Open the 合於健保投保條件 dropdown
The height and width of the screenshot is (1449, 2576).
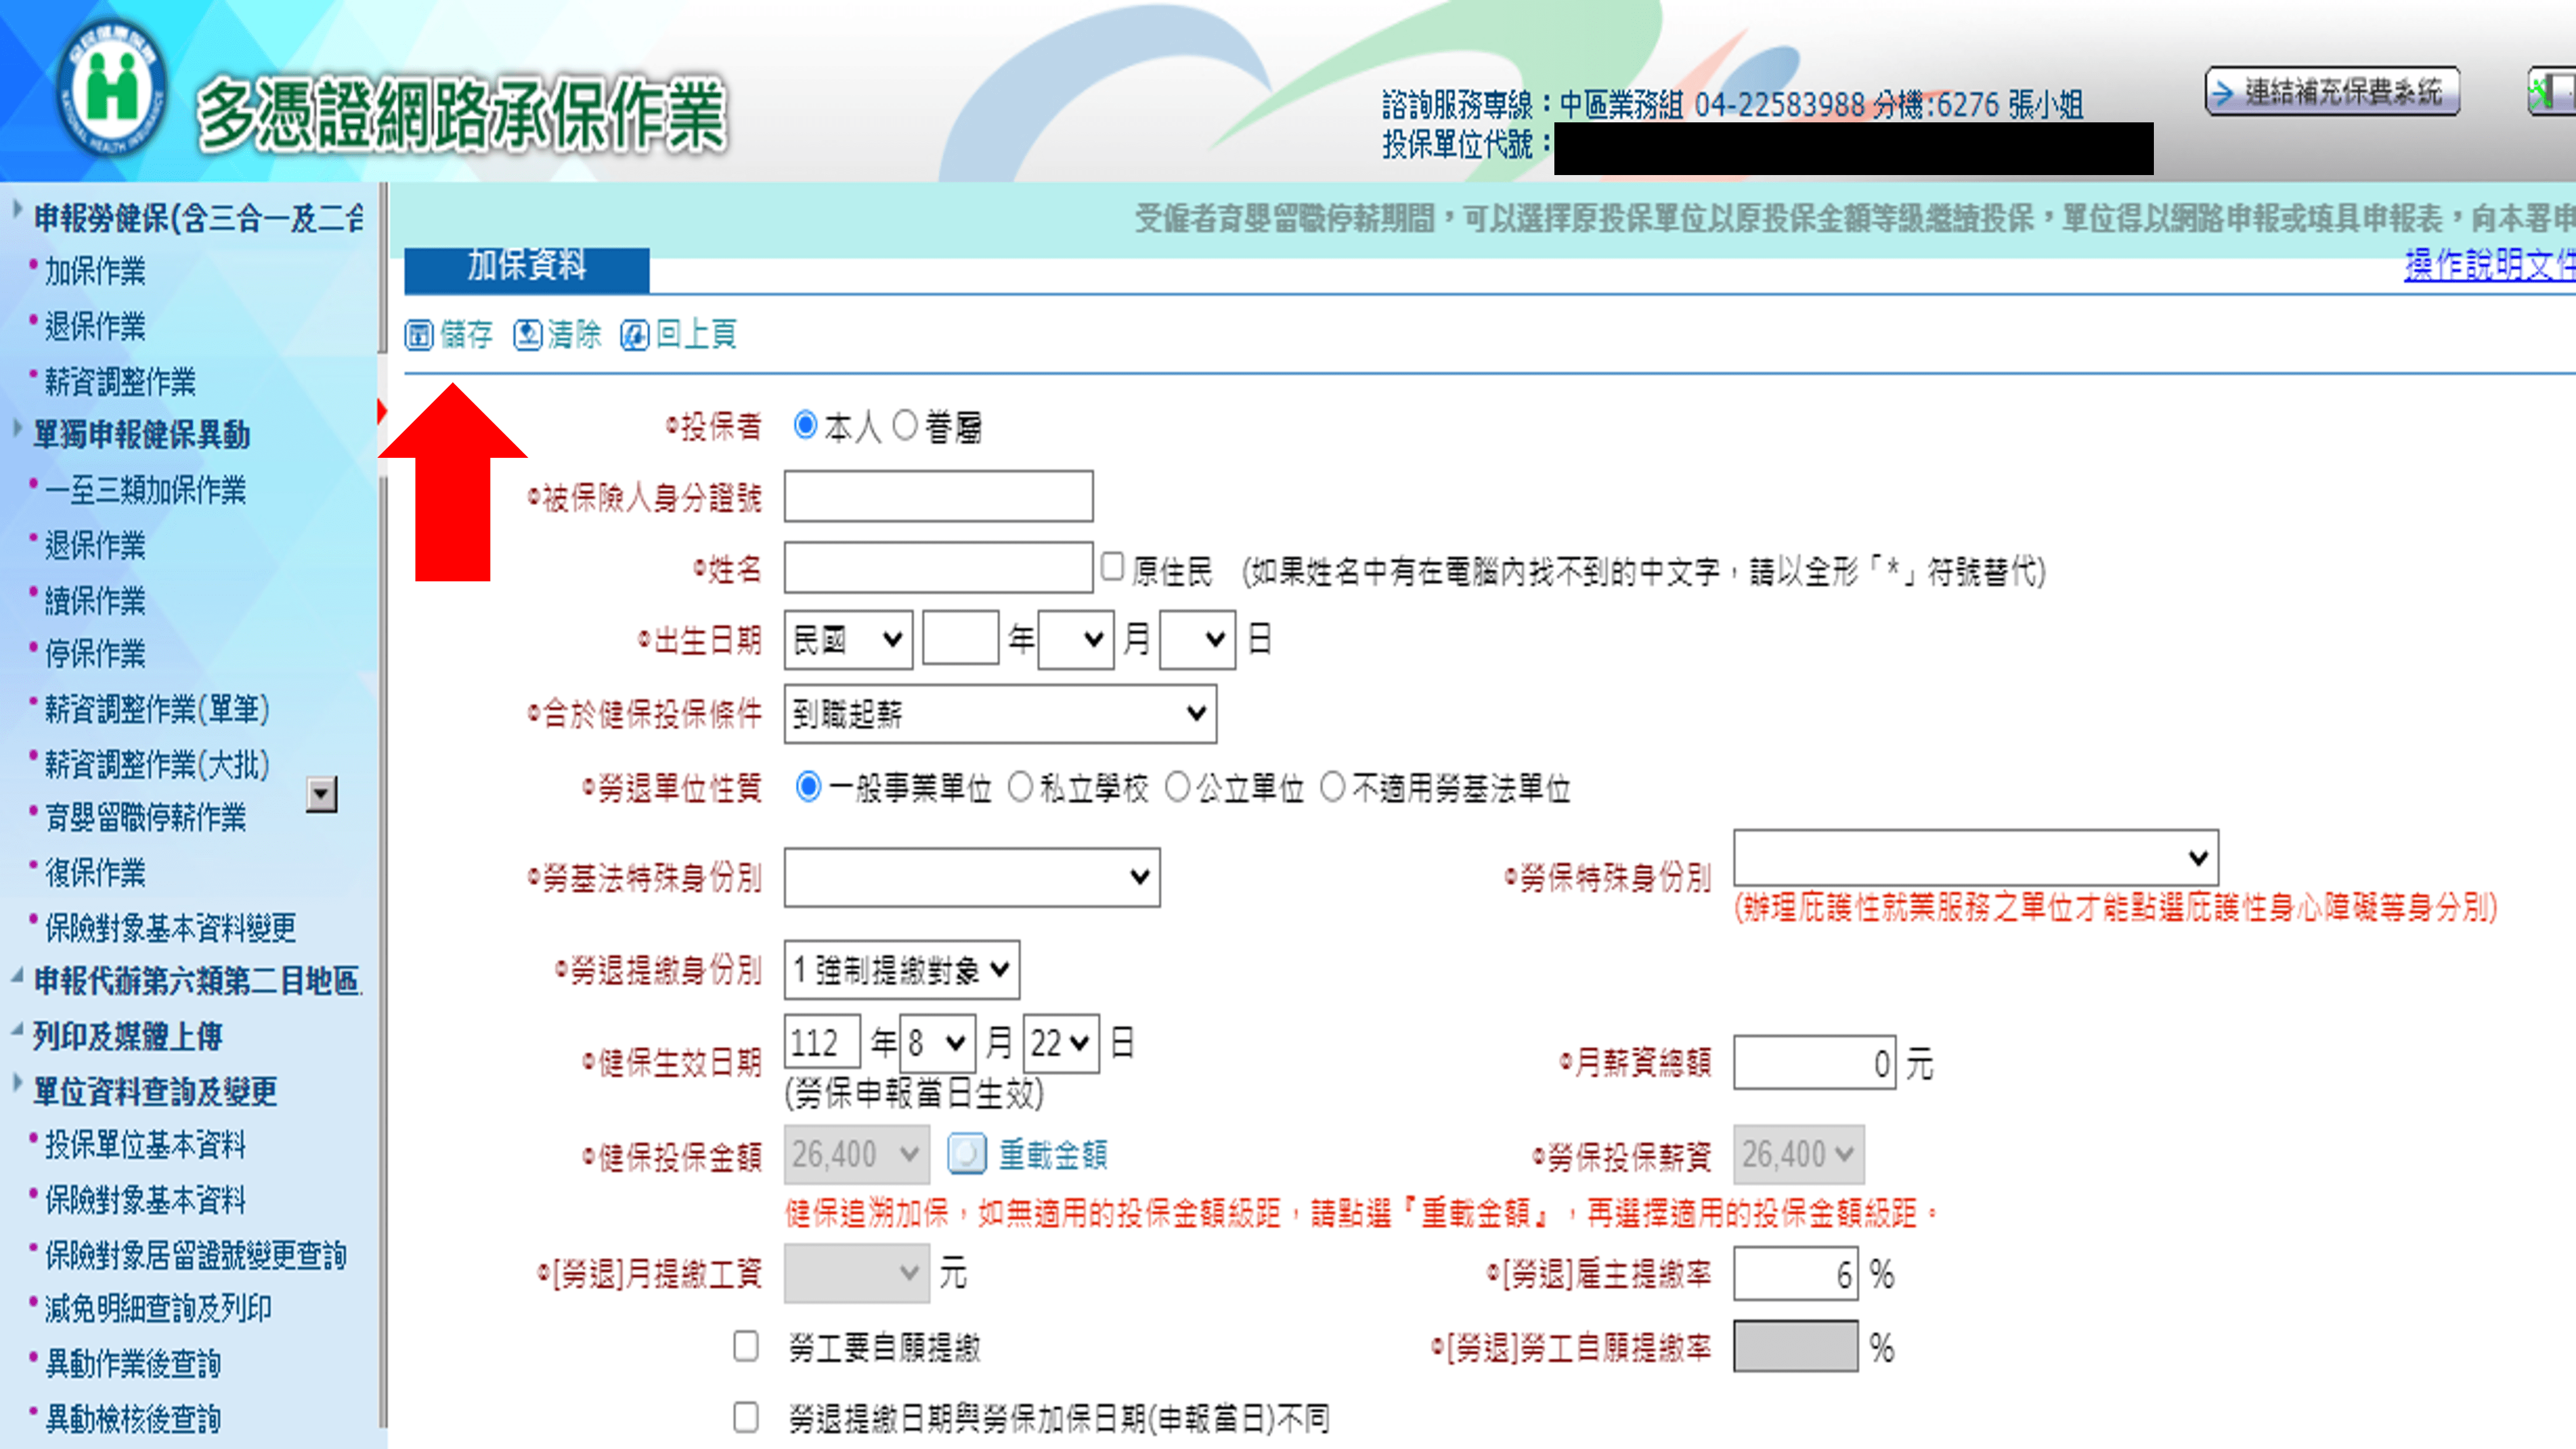point(1000,714)
